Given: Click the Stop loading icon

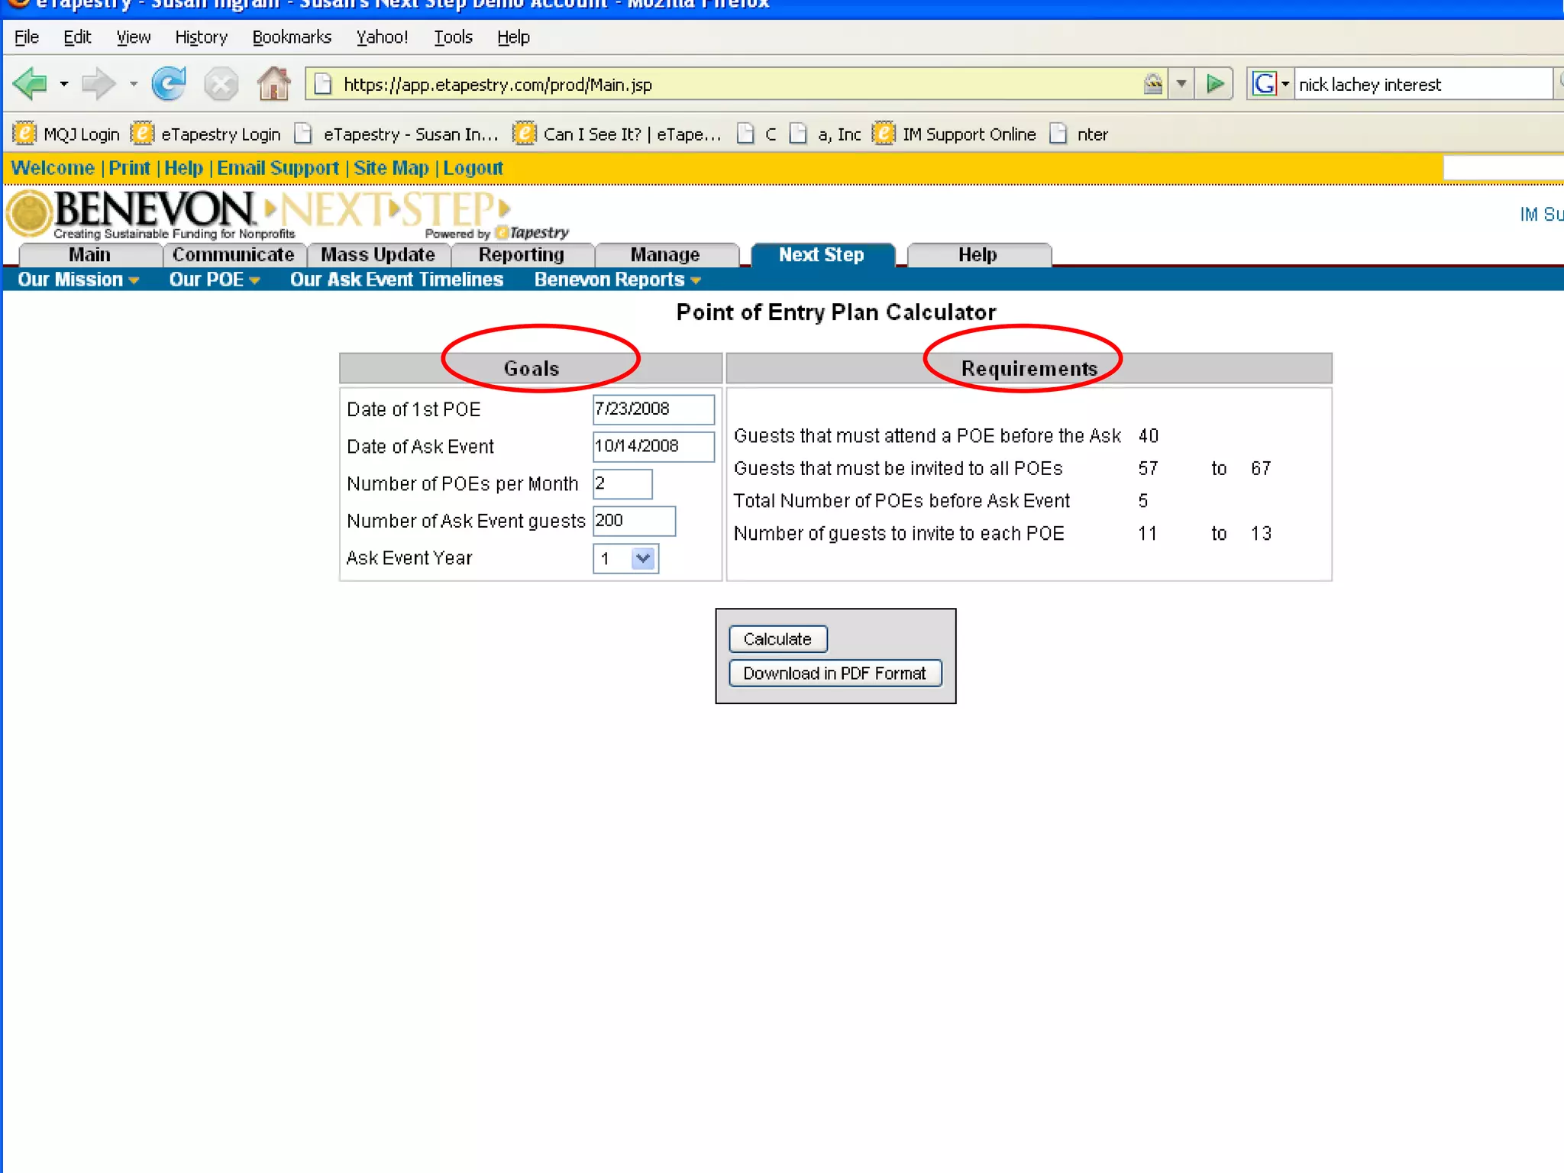Looking at the screenshot, I should pos(221,84).
